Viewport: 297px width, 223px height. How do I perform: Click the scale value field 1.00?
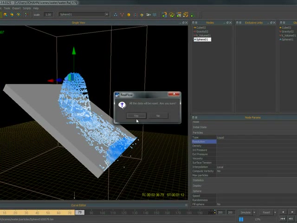[48, 14]
